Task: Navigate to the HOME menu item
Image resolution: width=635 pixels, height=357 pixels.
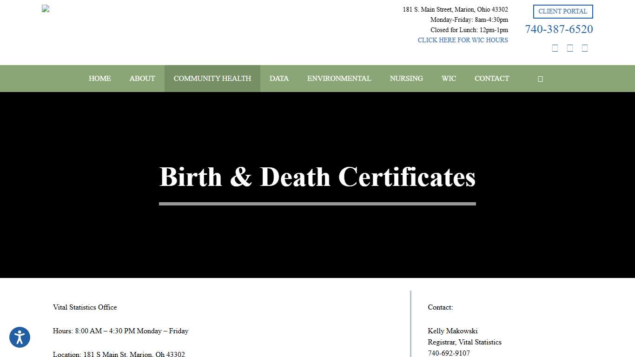Action: pyautogui.click(x=99, y=79)
